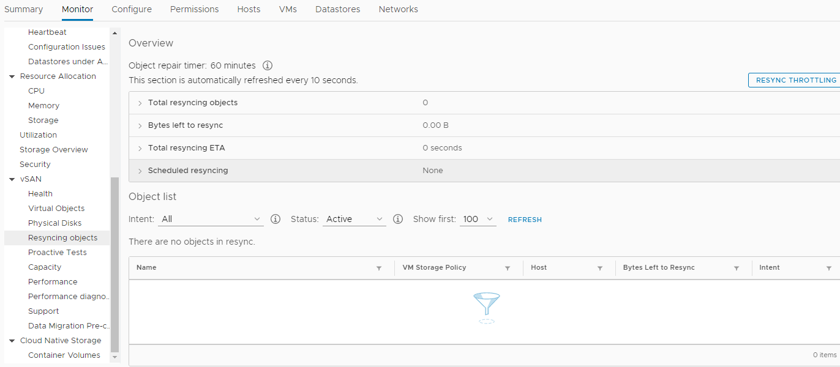Expand Total resyncing ETA row

[x=140, y=148]
